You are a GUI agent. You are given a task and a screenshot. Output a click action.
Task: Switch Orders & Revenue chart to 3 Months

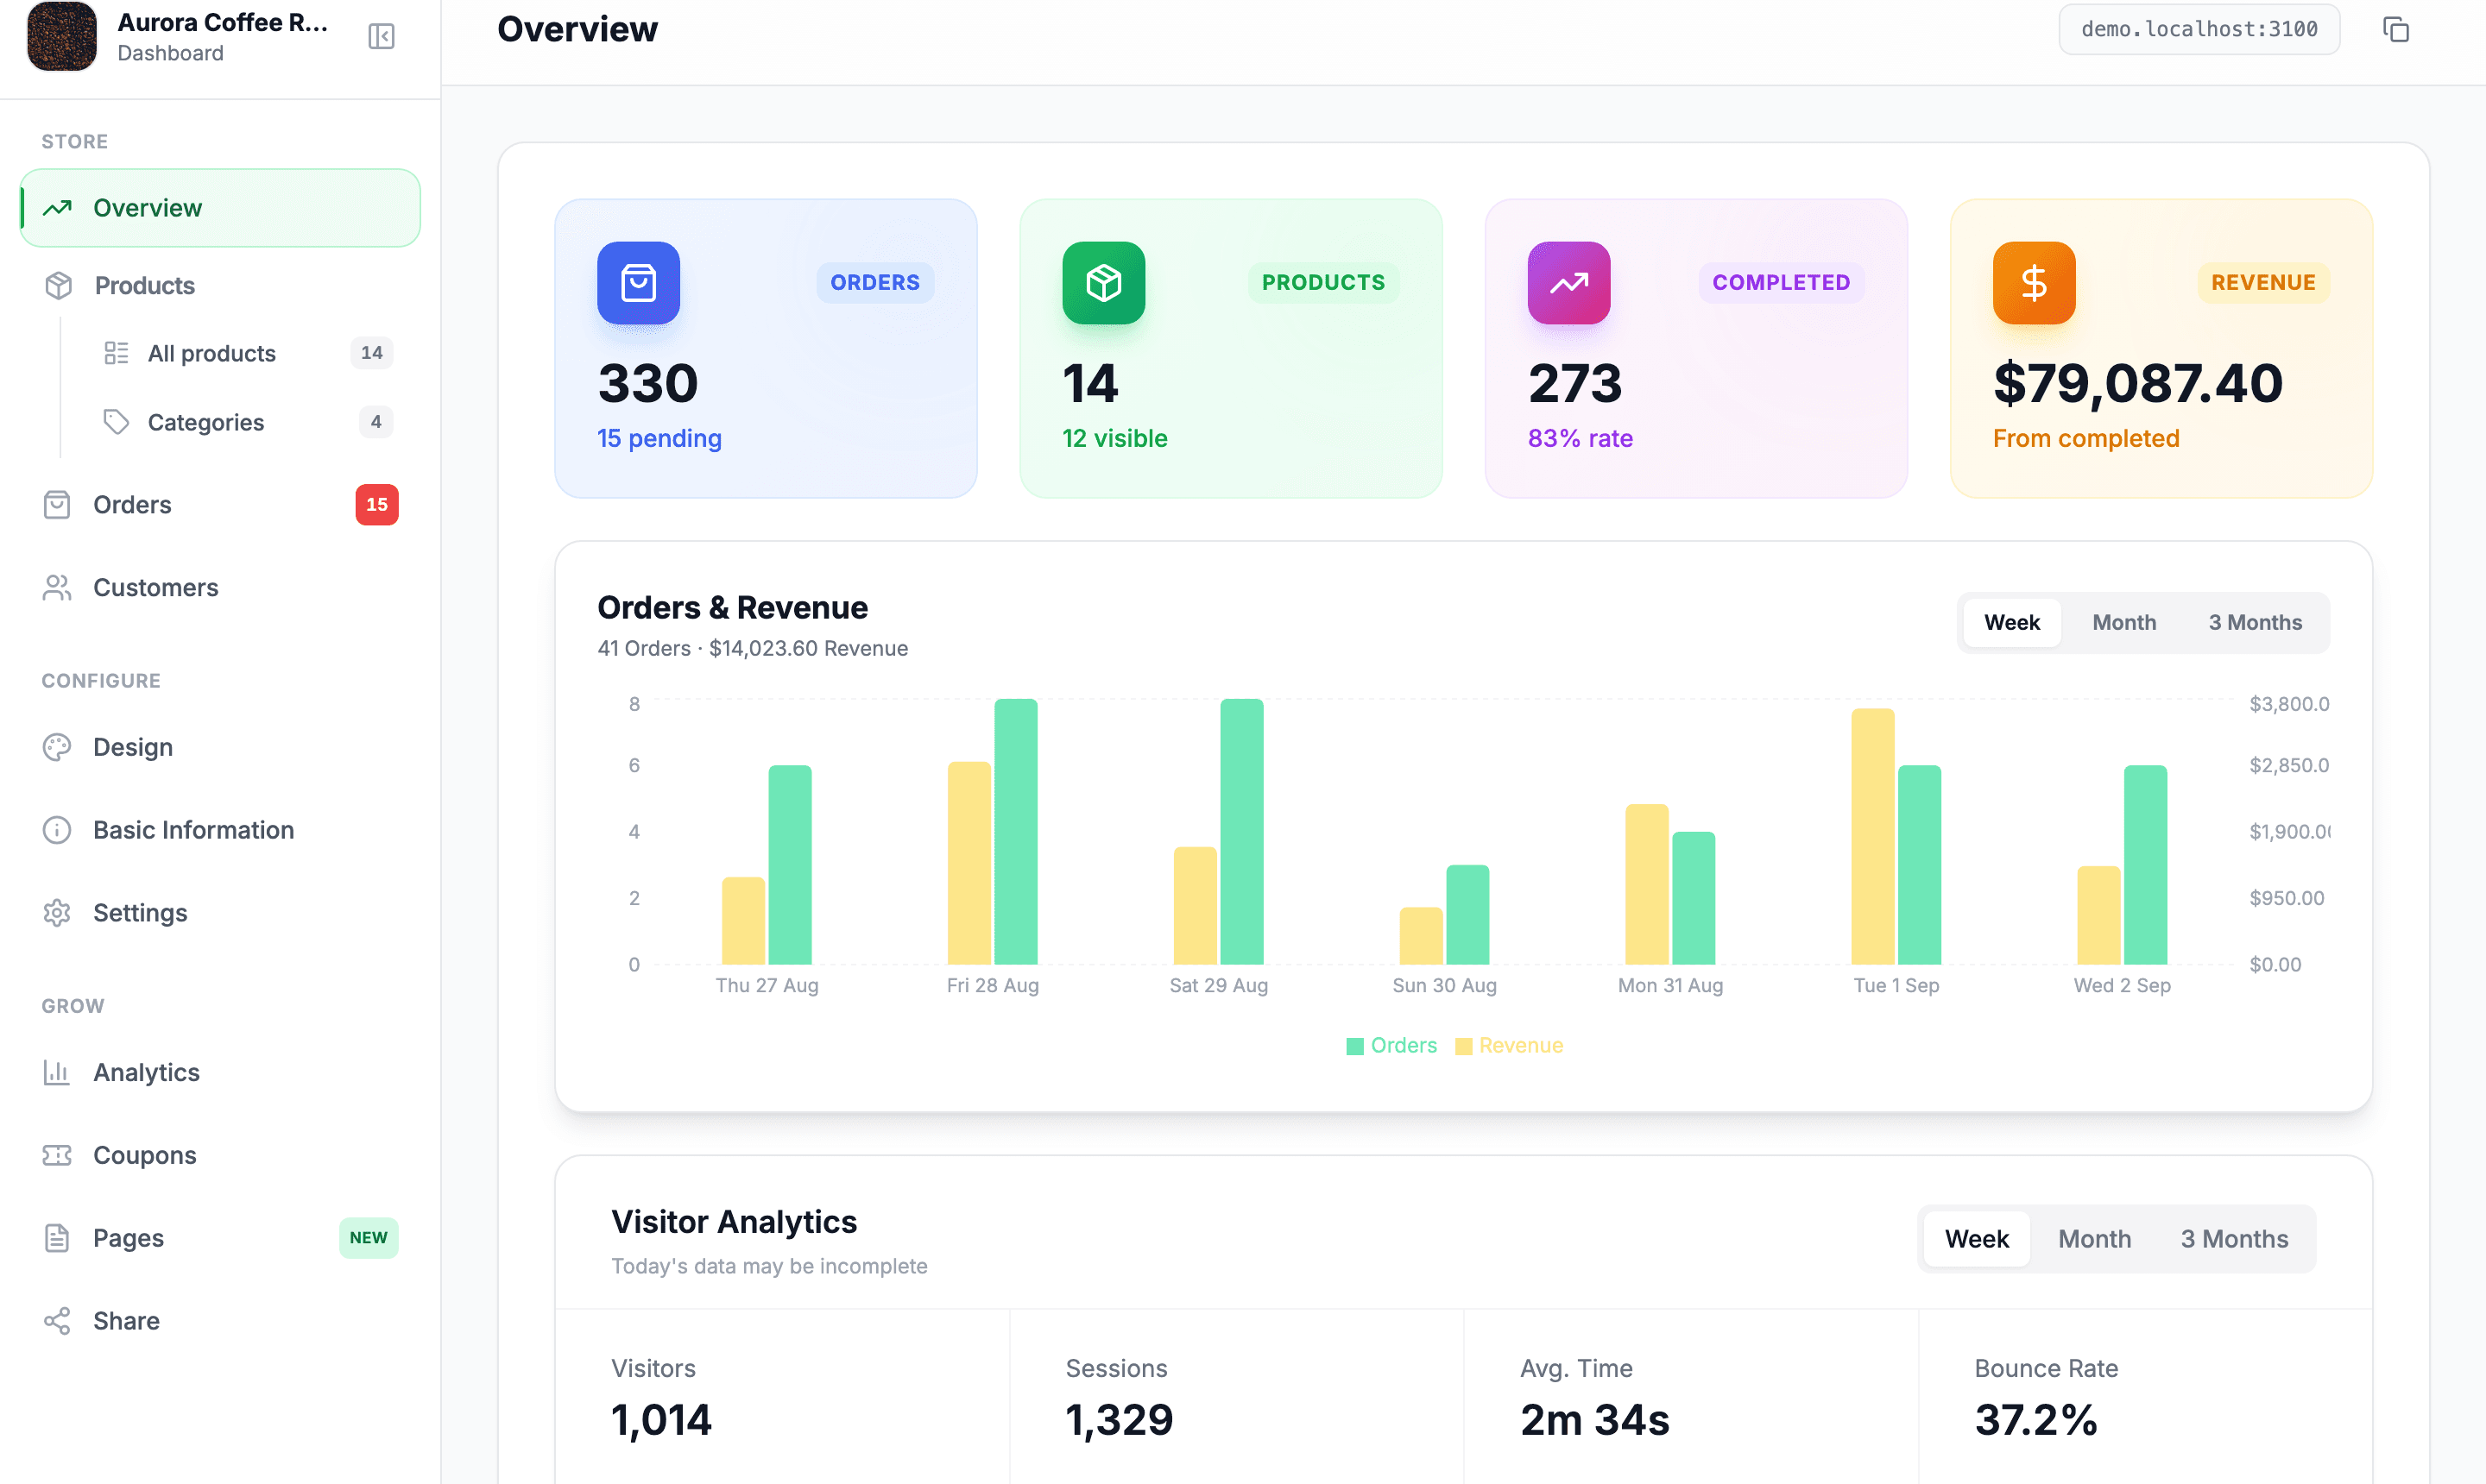pyautogui.click(x=2256, y=623)
